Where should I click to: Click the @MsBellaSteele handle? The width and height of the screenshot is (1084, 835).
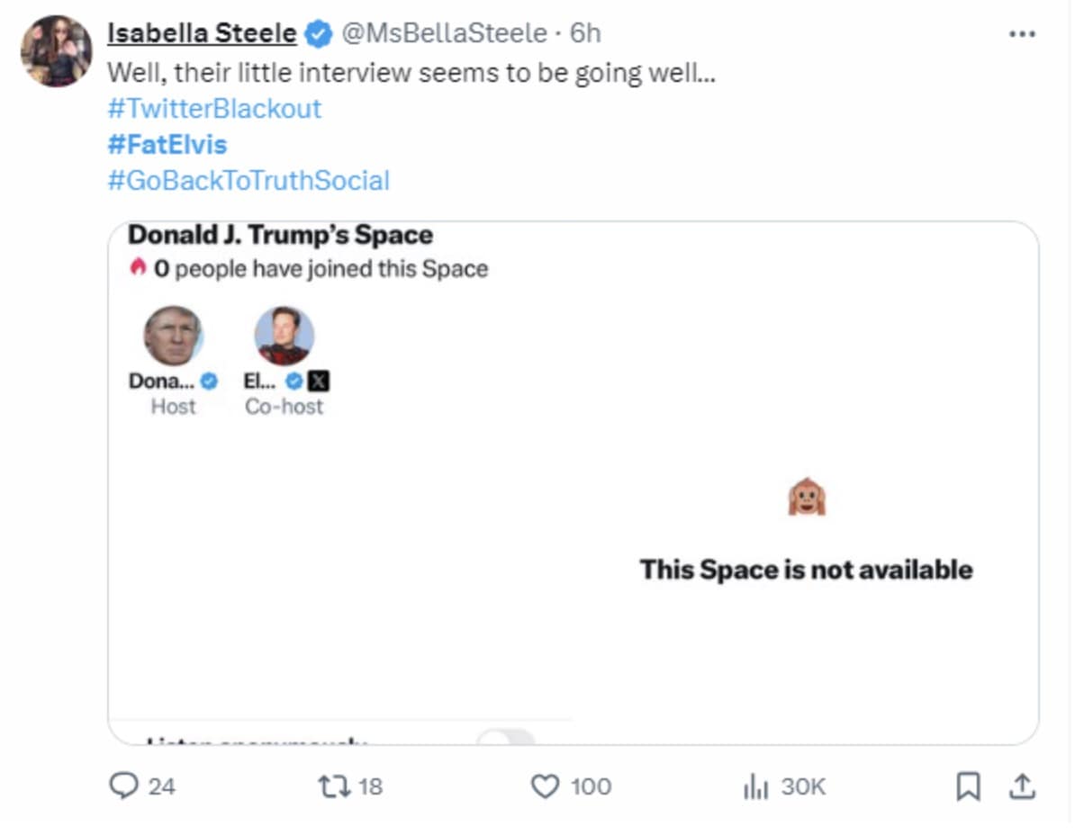tap(444, 34)
